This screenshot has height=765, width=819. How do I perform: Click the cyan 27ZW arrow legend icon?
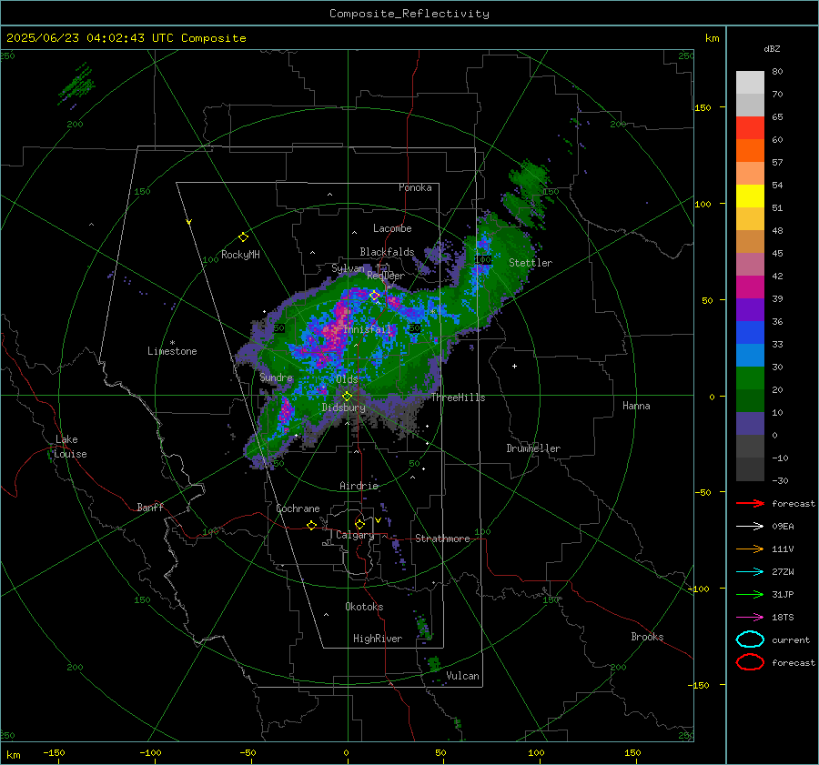(750, 572)
